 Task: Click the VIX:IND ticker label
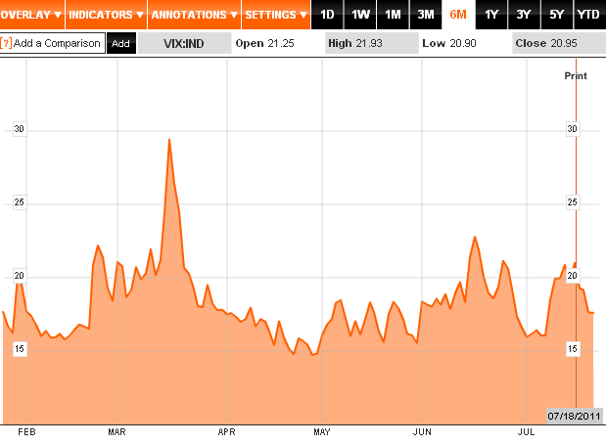[184, 44]
